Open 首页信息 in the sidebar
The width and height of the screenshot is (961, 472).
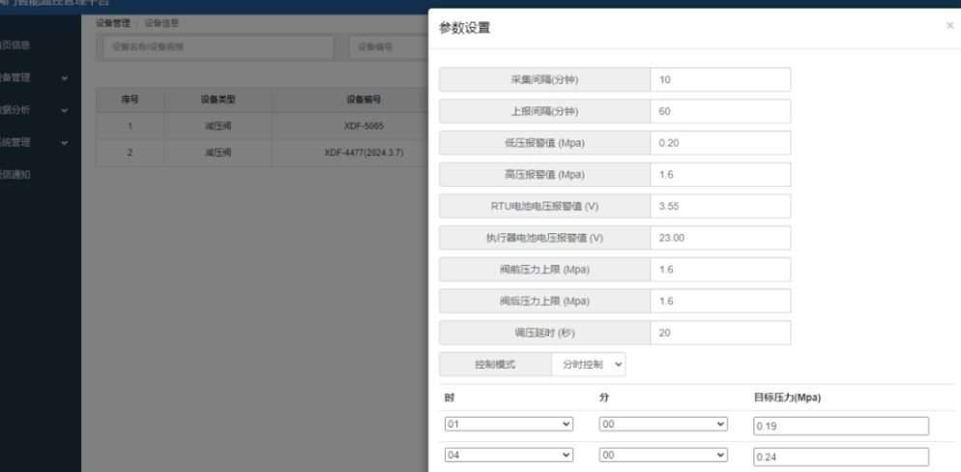pyautogui.click(x=21, y=45)
